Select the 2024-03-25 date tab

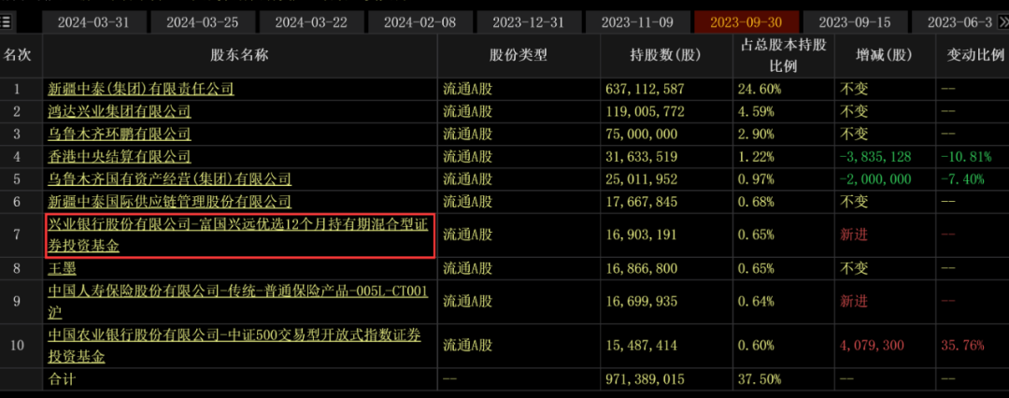(203, 22)
